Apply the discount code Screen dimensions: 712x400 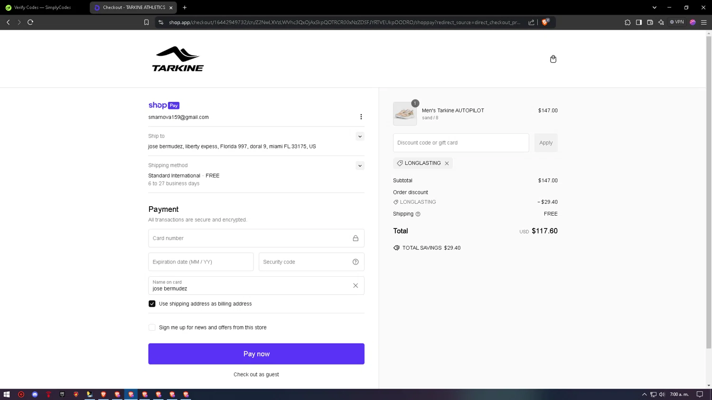[x=546, y=143]
